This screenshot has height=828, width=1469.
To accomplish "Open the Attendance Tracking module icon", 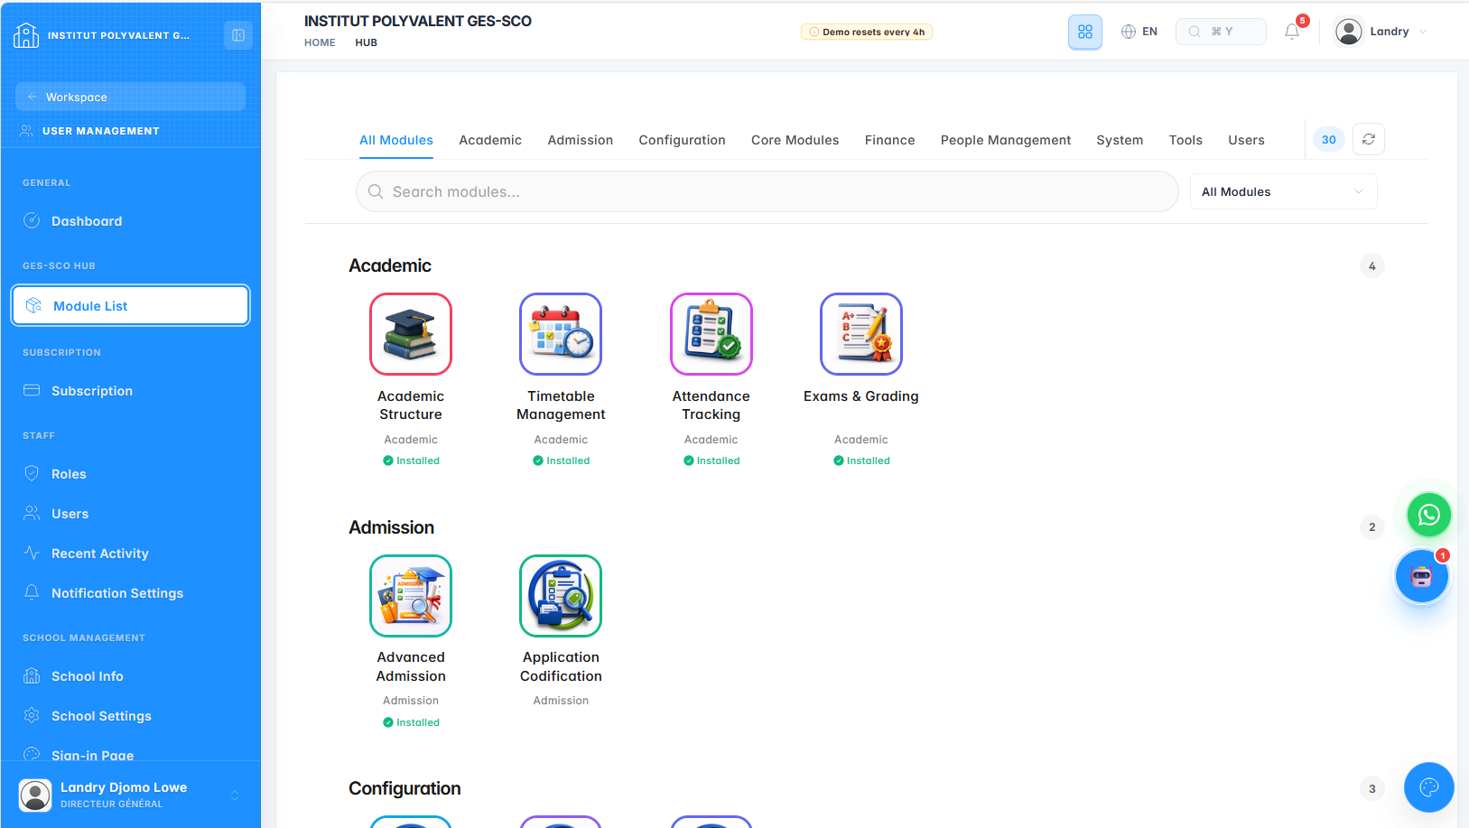I will coord(711,334).
